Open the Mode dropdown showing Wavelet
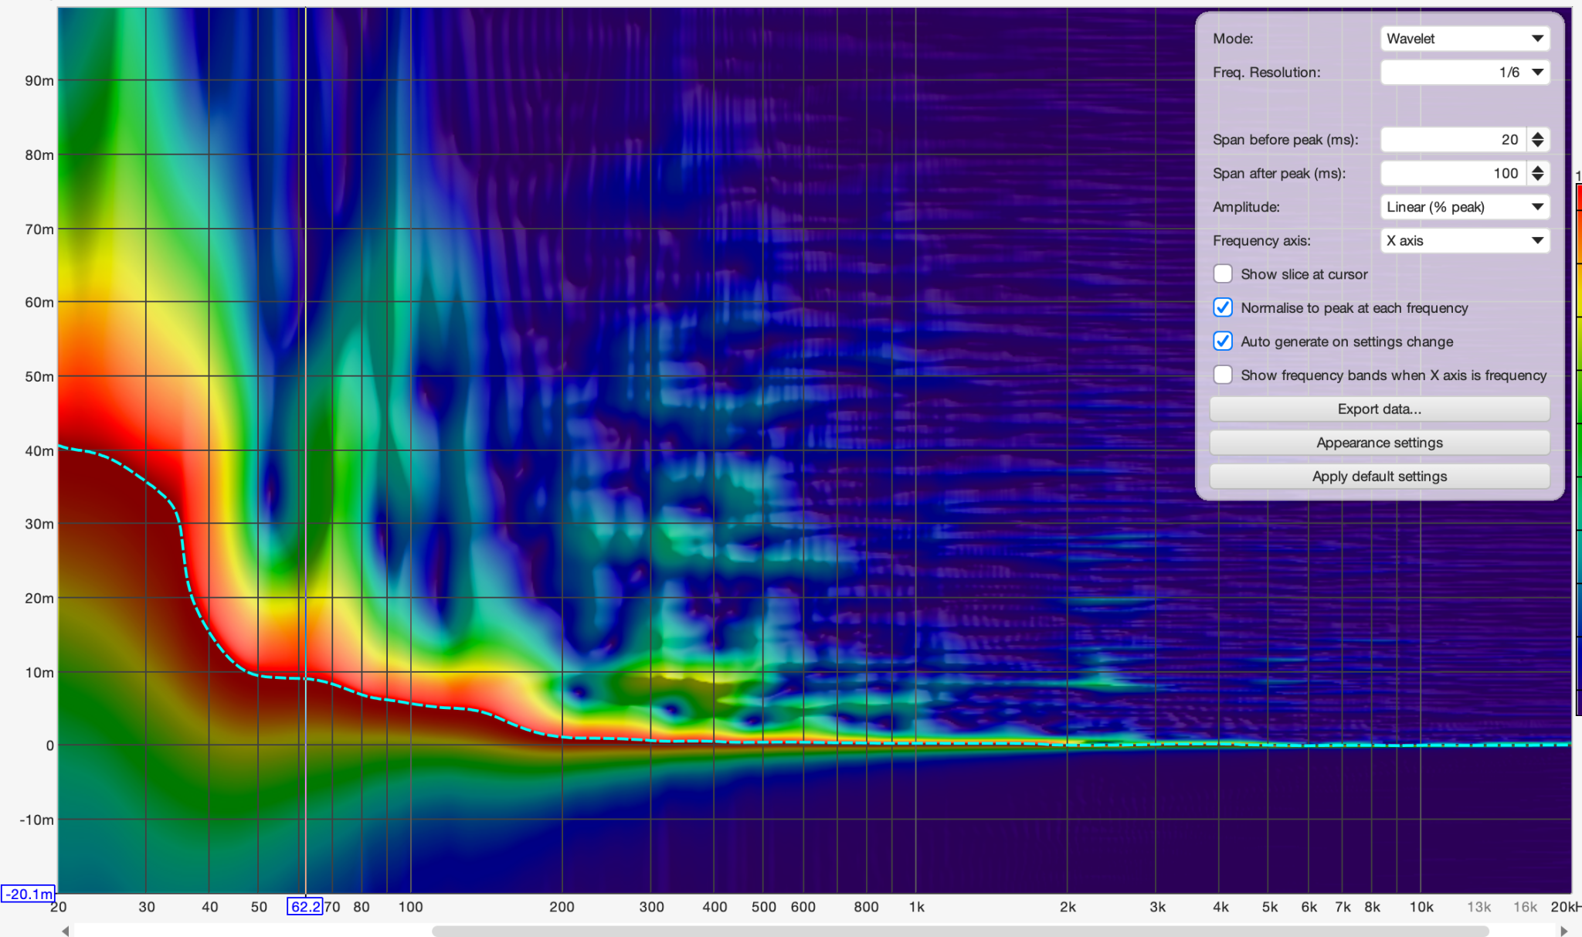This screenshot has height=937, width=1582. pos(1465,39)
